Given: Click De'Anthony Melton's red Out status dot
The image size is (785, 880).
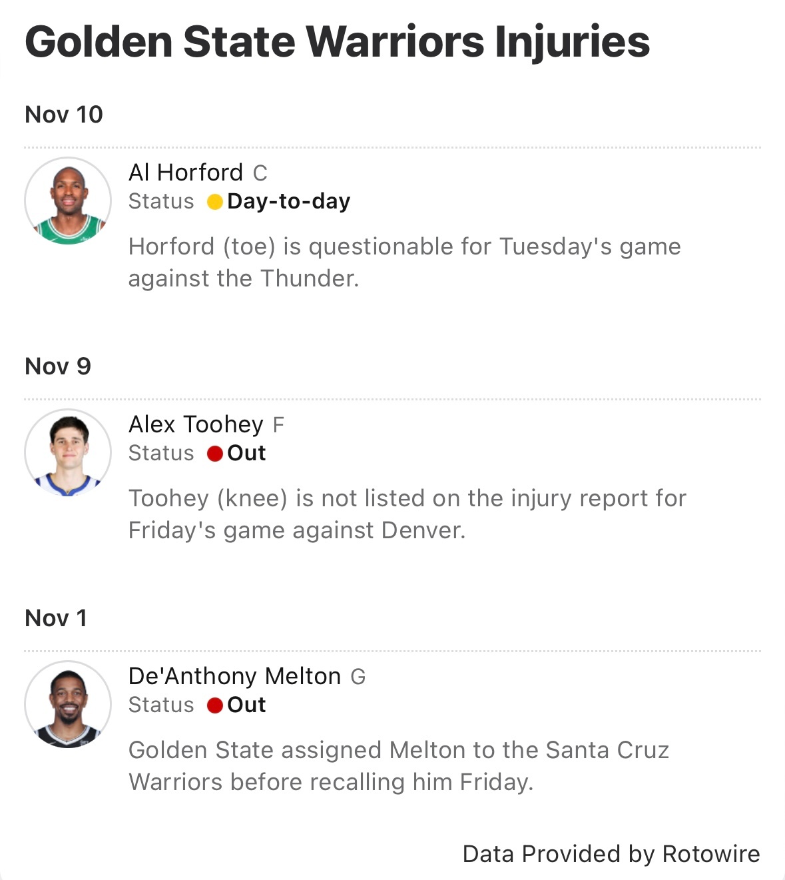Looking at the screenshot, I should (214, 705).
